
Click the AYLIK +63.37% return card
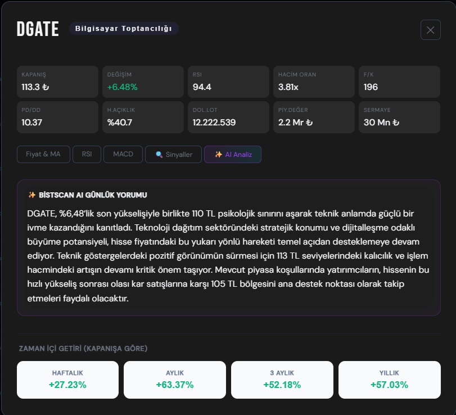pyautogui.click(x=175, y=380)
